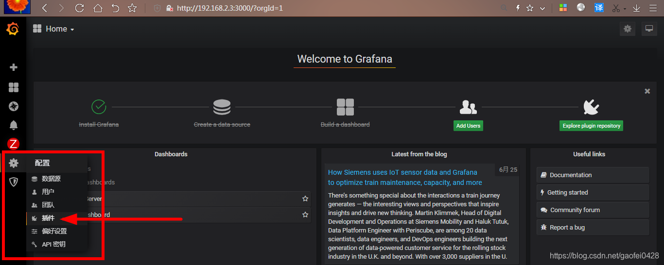Click the Configuration gear in the sidebar

(14, 163)
